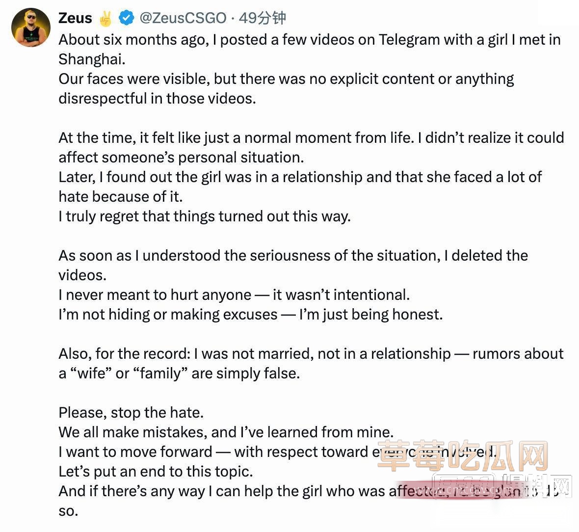Click the line starting "At the time"

tap(311, 138)
